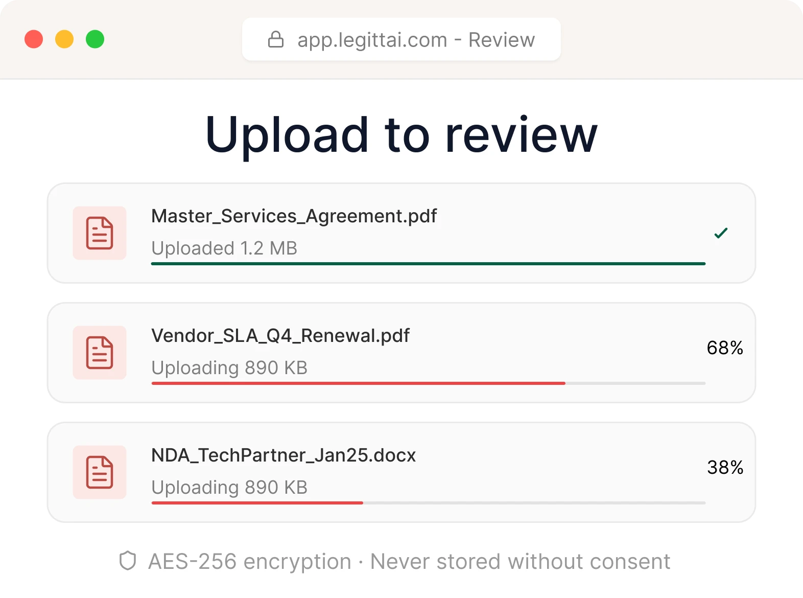Click the red document thumbnail on the second card

99,353
